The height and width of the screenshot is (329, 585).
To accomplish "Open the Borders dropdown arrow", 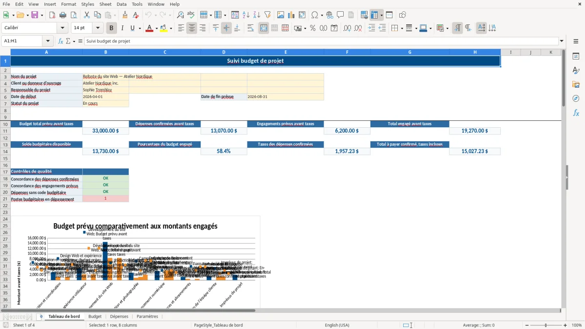I will [x=401, y=28].
